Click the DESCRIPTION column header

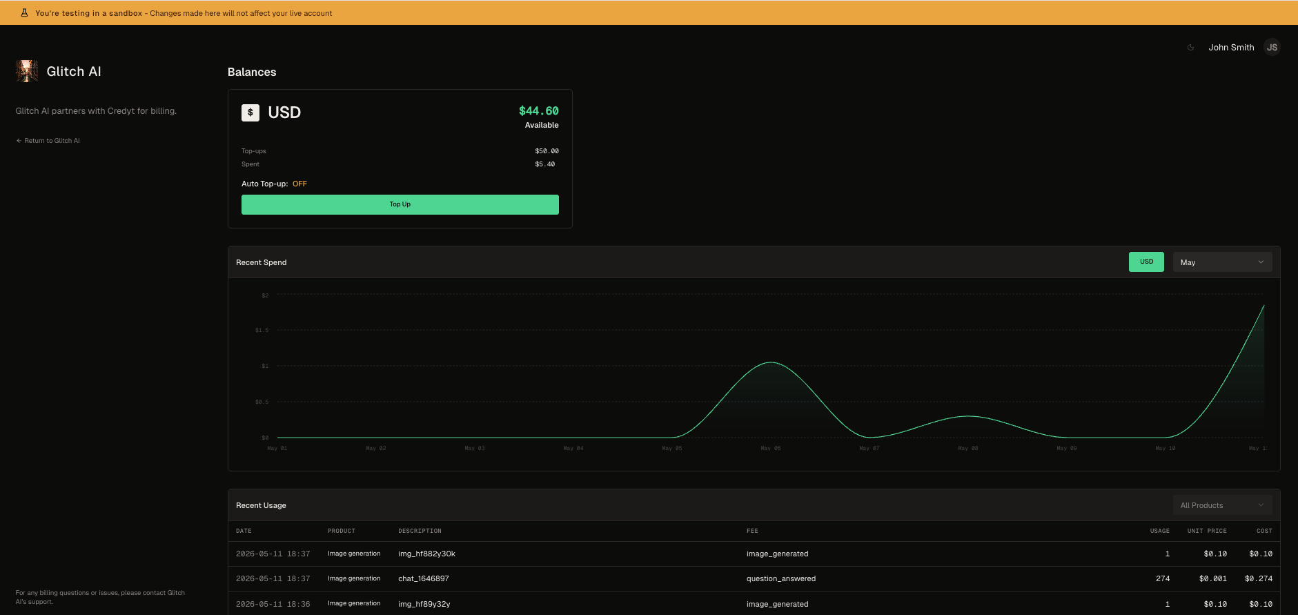420,531
